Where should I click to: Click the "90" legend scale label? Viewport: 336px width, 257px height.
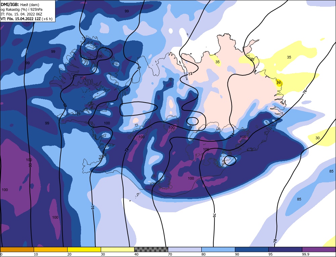pos(237,254)
